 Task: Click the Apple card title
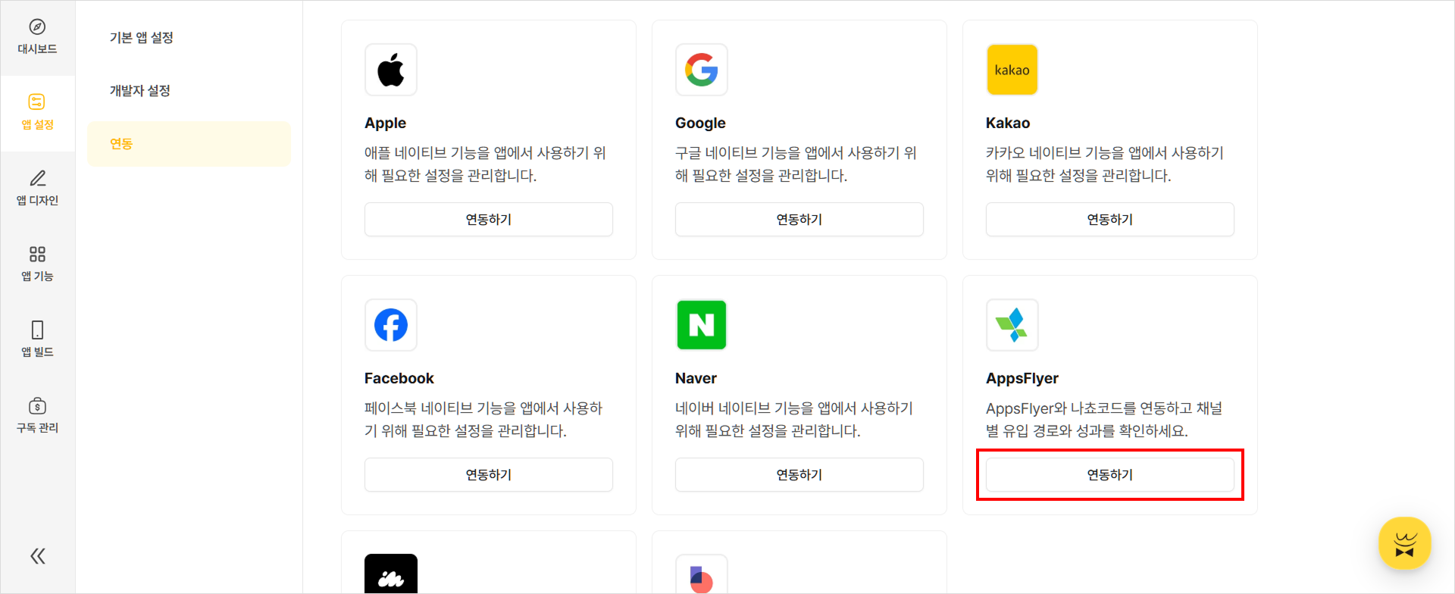point(385,123)
